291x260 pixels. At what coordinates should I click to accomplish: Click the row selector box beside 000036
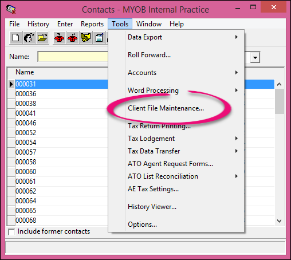pyautogui.click(x=11, y=94)
